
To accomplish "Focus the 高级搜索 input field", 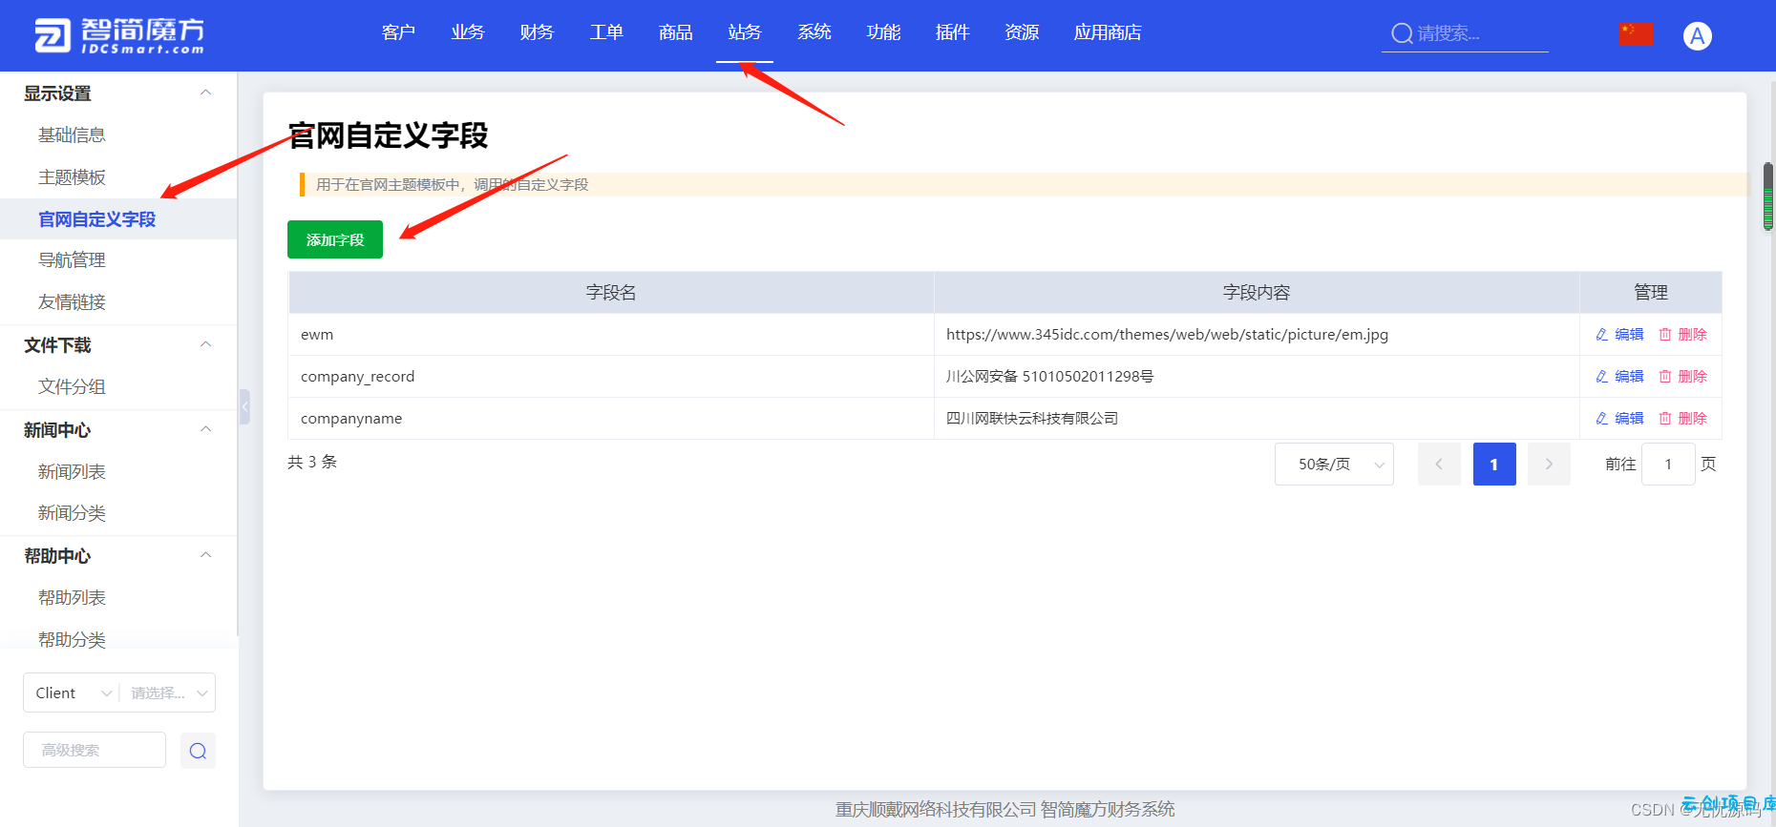I will [x=95, y=751].
